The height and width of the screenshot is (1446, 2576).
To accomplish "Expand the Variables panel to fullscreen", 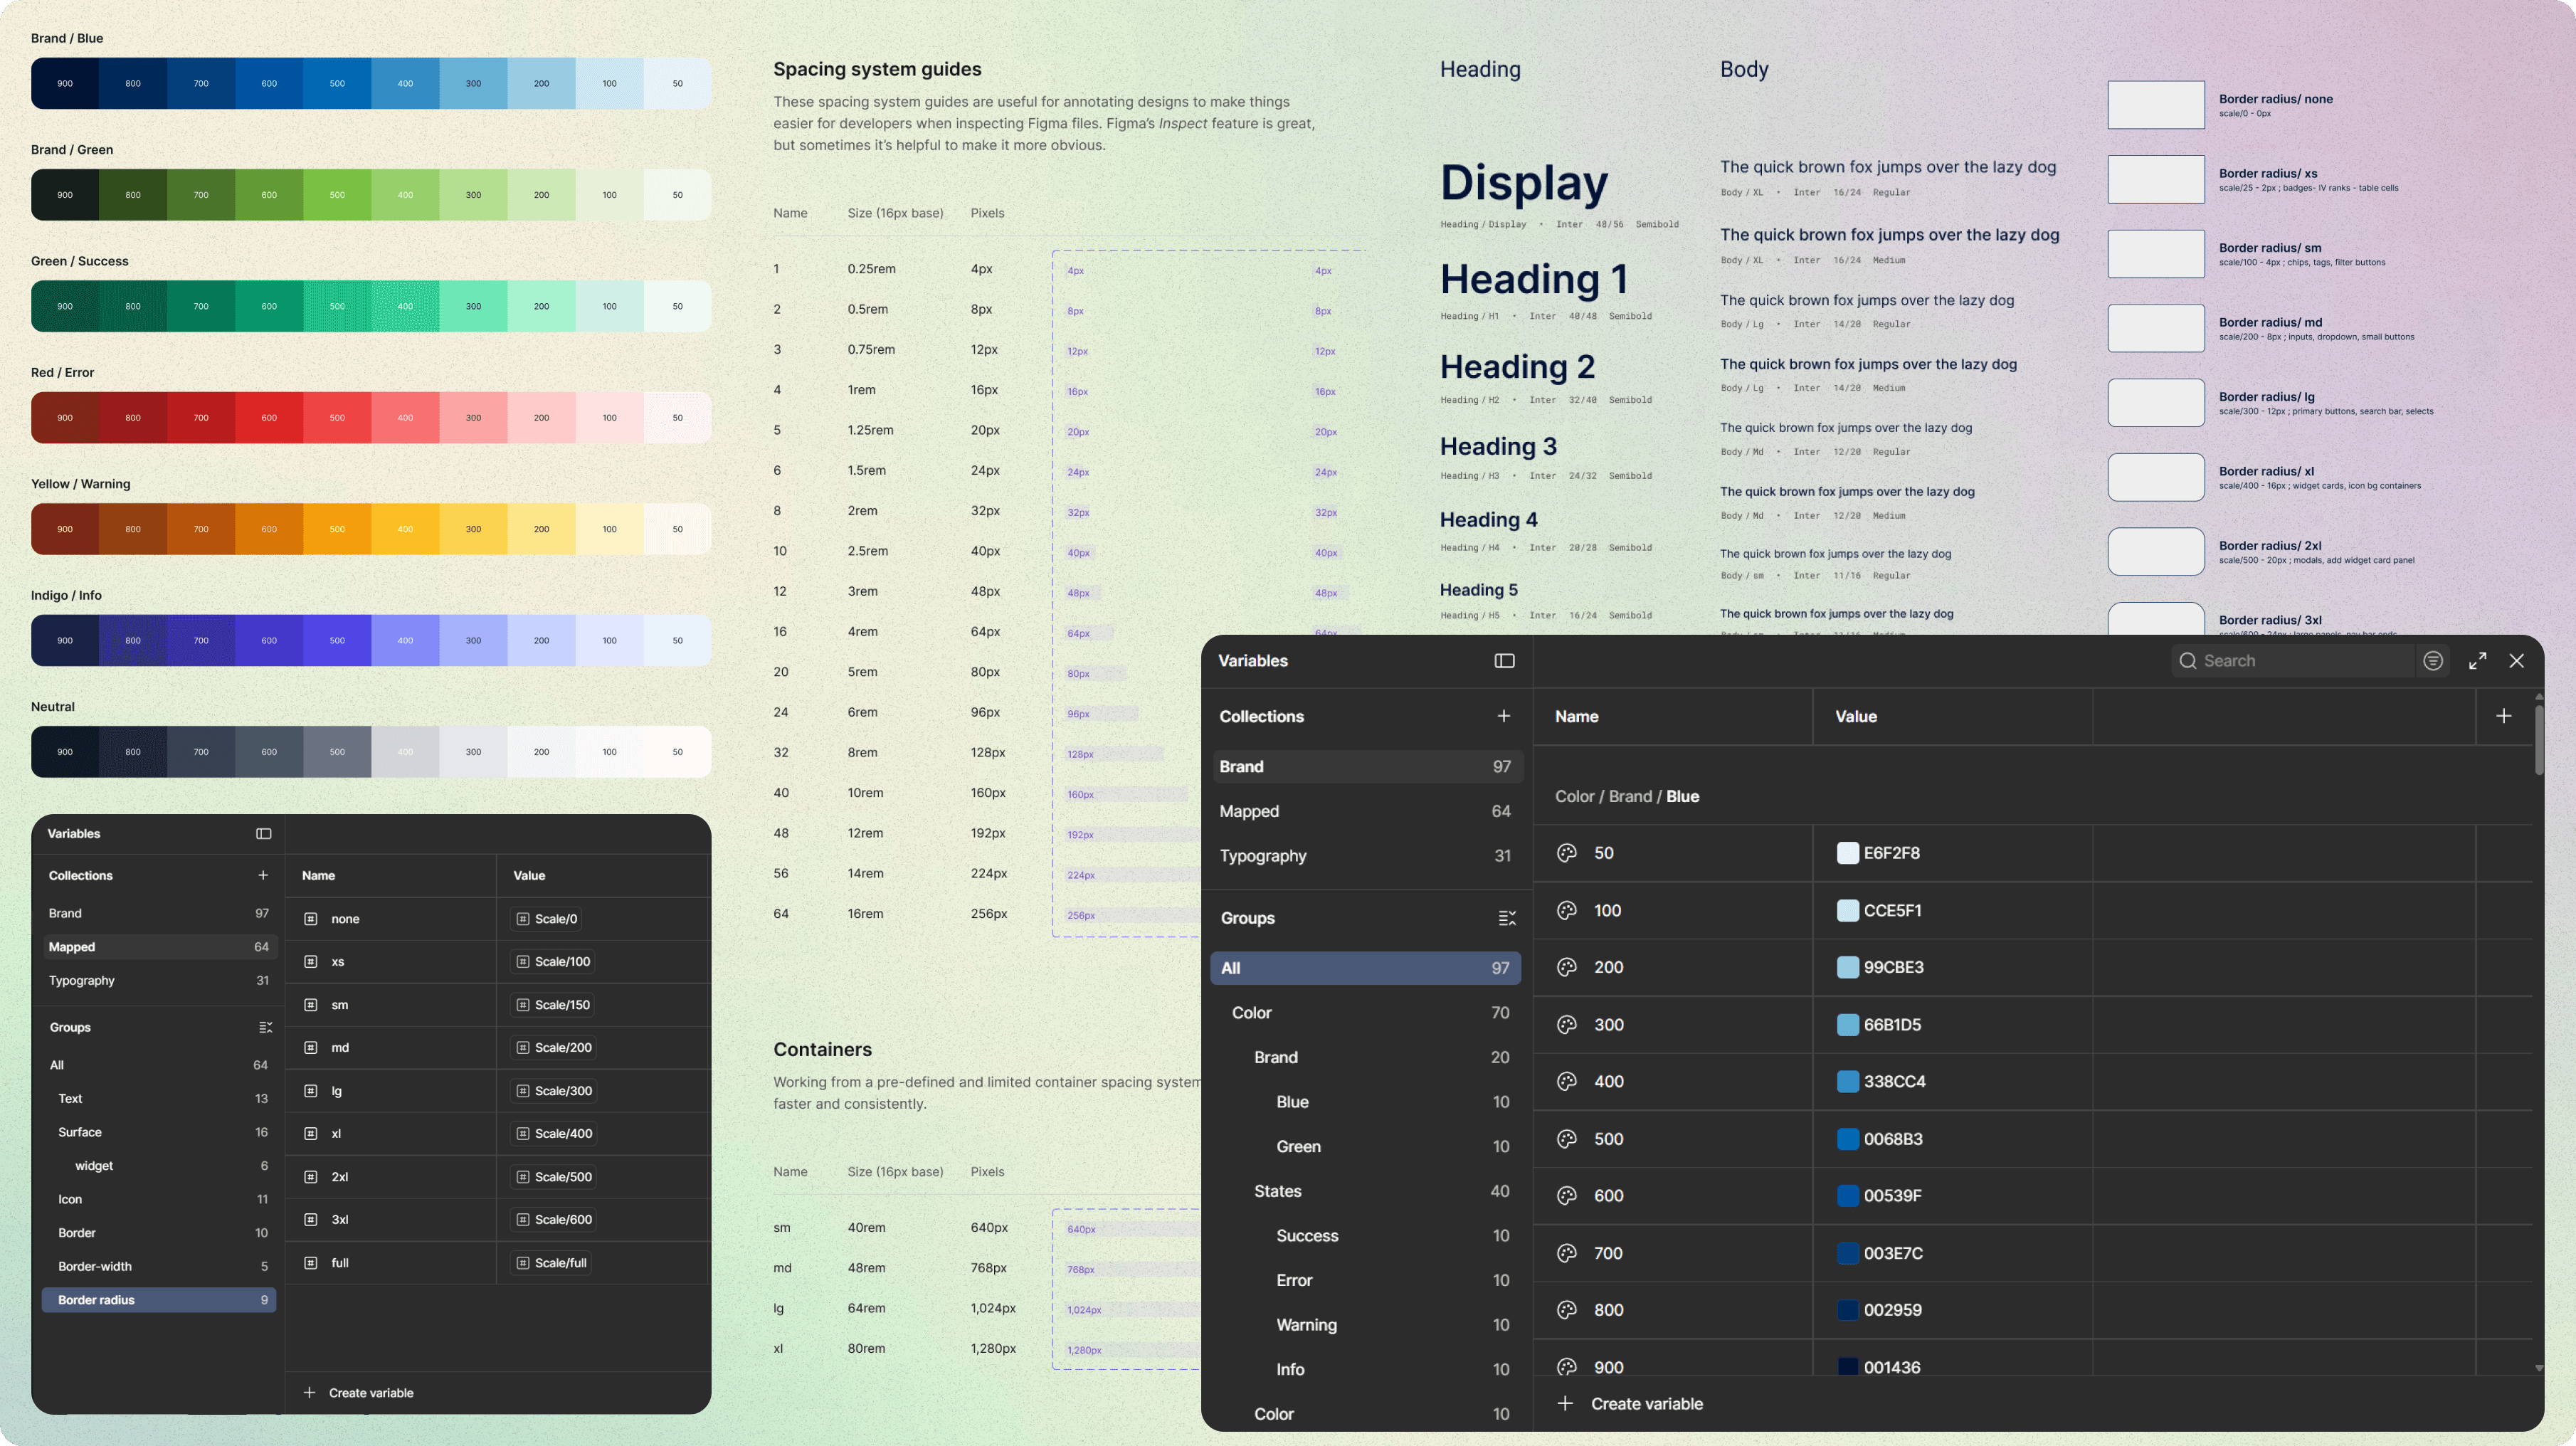I will pos(2477,661).
